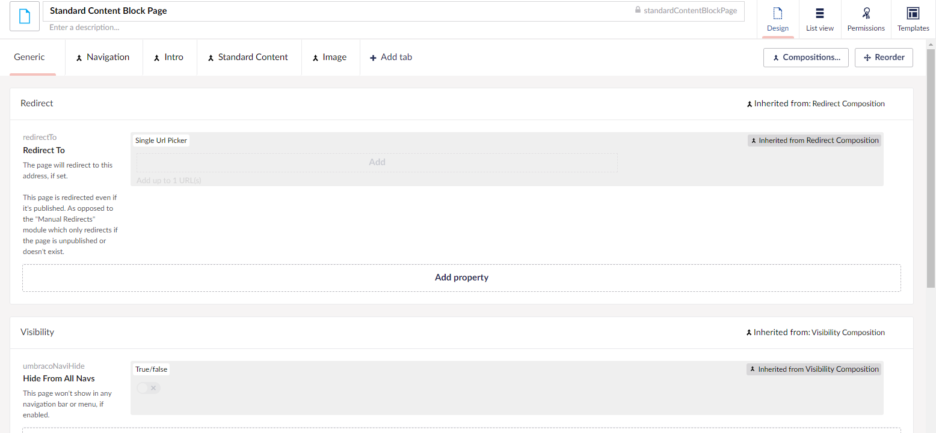Click composition icon on Image tab
Screen dimensions: 936x433
click(315, 58)
